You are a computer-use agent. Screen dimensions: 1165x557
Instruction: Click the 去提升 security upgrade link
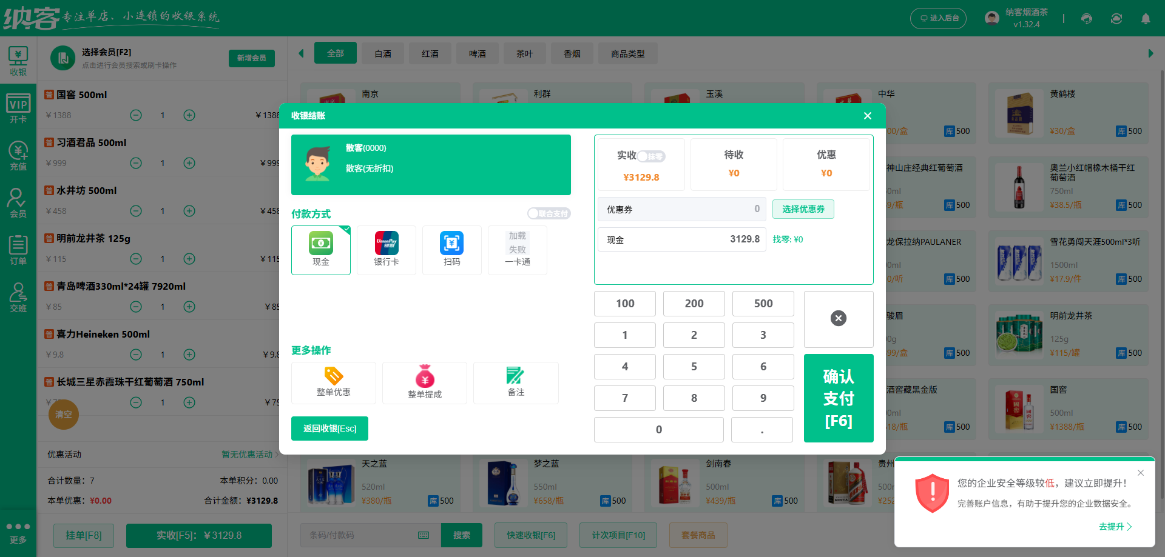pos(1114,527)
